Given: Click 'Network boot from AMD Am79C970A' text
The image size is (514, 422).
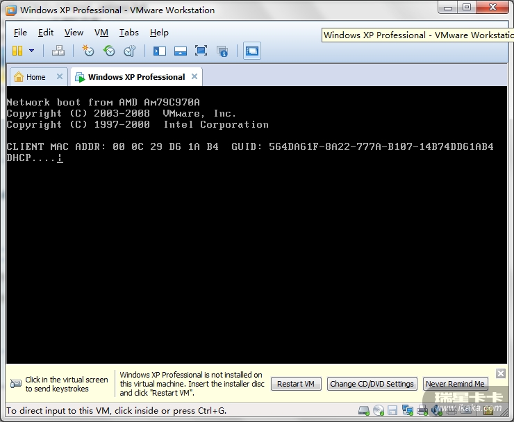Looking at the screenshot, I should [x=103, y=102].
